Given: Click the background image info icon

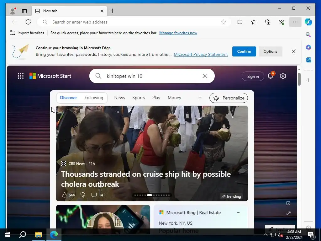Looking at the screenshot, I should (x=288, y=203).
